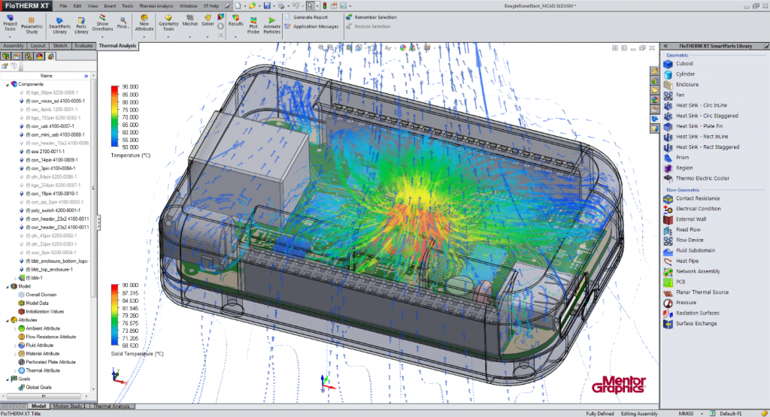
Task: Start Animate Particles
Action: point(271,25)
